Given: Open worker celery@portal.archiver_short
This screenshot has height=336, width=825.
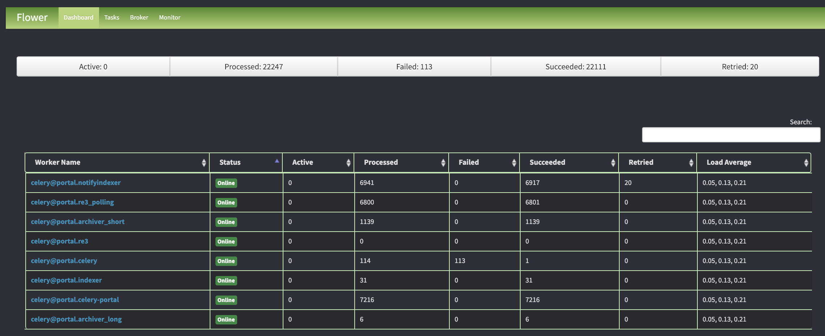Looking at the screenshot, I should pyautogui.click(x=77, y=222).
